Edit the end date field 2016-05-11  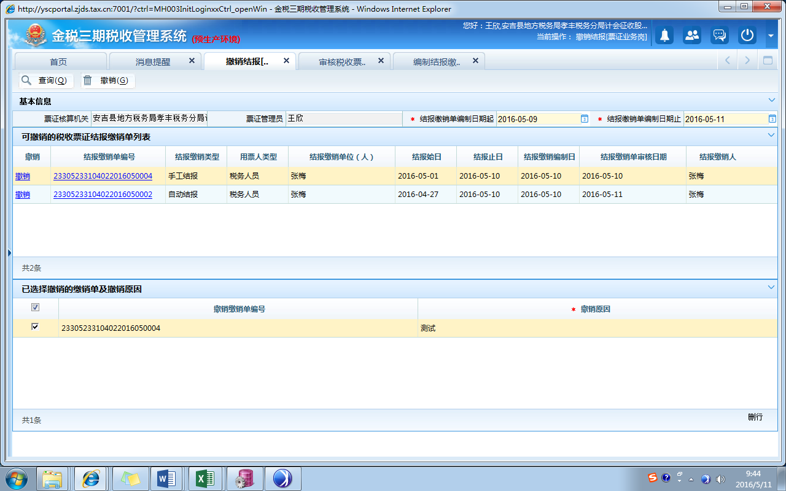click(x=725, y=119)
